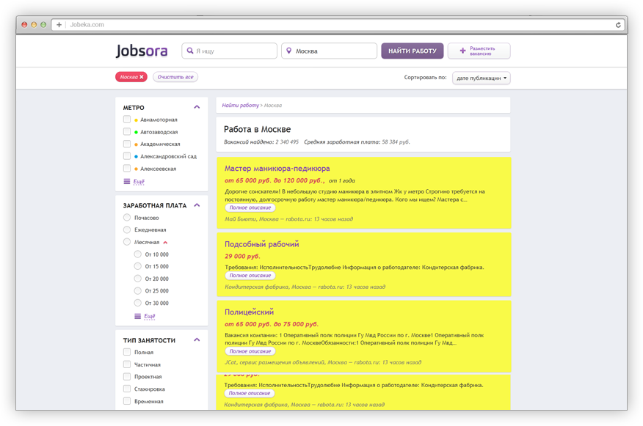Check the Александровский сад checkbox
Viewport: 643px width, 426px height.
coord(127,156)
